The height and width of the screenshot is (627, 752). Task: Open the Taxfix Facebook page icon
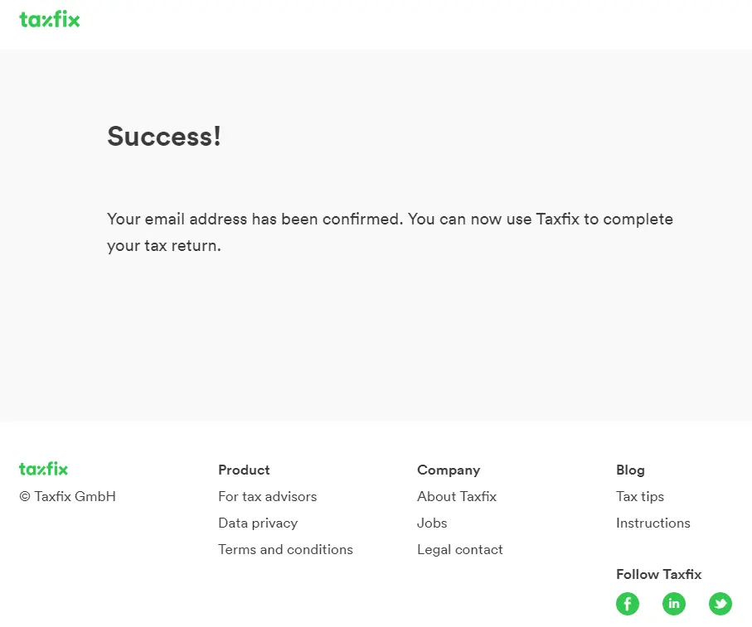coord(628,604)
